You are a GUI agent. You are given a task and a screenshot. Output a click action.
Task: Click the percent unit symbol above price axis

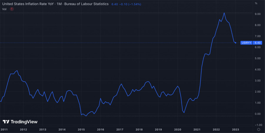click(256, 3)
